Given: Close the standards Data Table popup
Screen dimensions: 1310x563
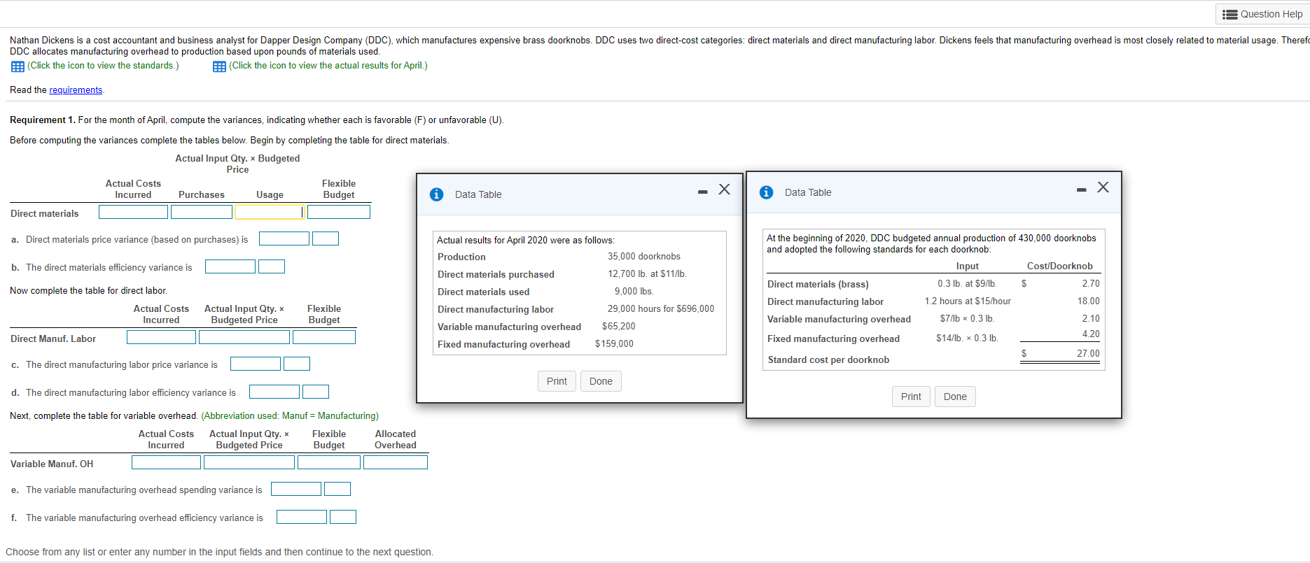Looking at the screenshot, I should coord(1103,187).
